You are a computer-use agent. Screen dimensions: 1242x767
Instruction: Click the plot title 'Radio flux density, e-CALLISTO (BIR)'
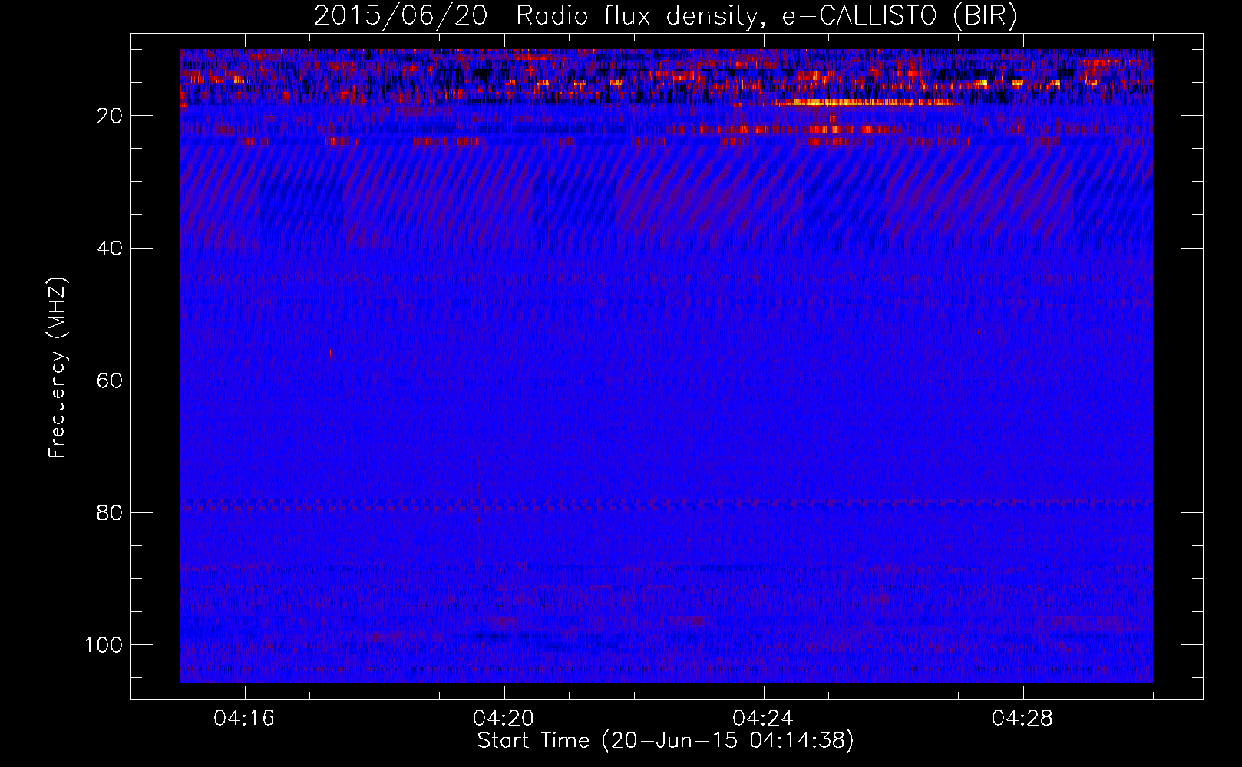(766, 15)
